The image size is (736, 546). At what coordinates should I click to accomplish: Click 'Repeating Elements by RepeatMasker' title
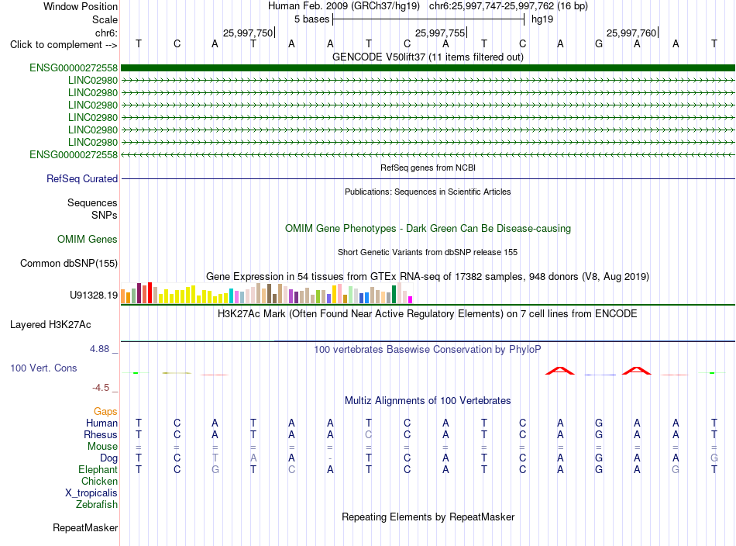tap(428, 517)
